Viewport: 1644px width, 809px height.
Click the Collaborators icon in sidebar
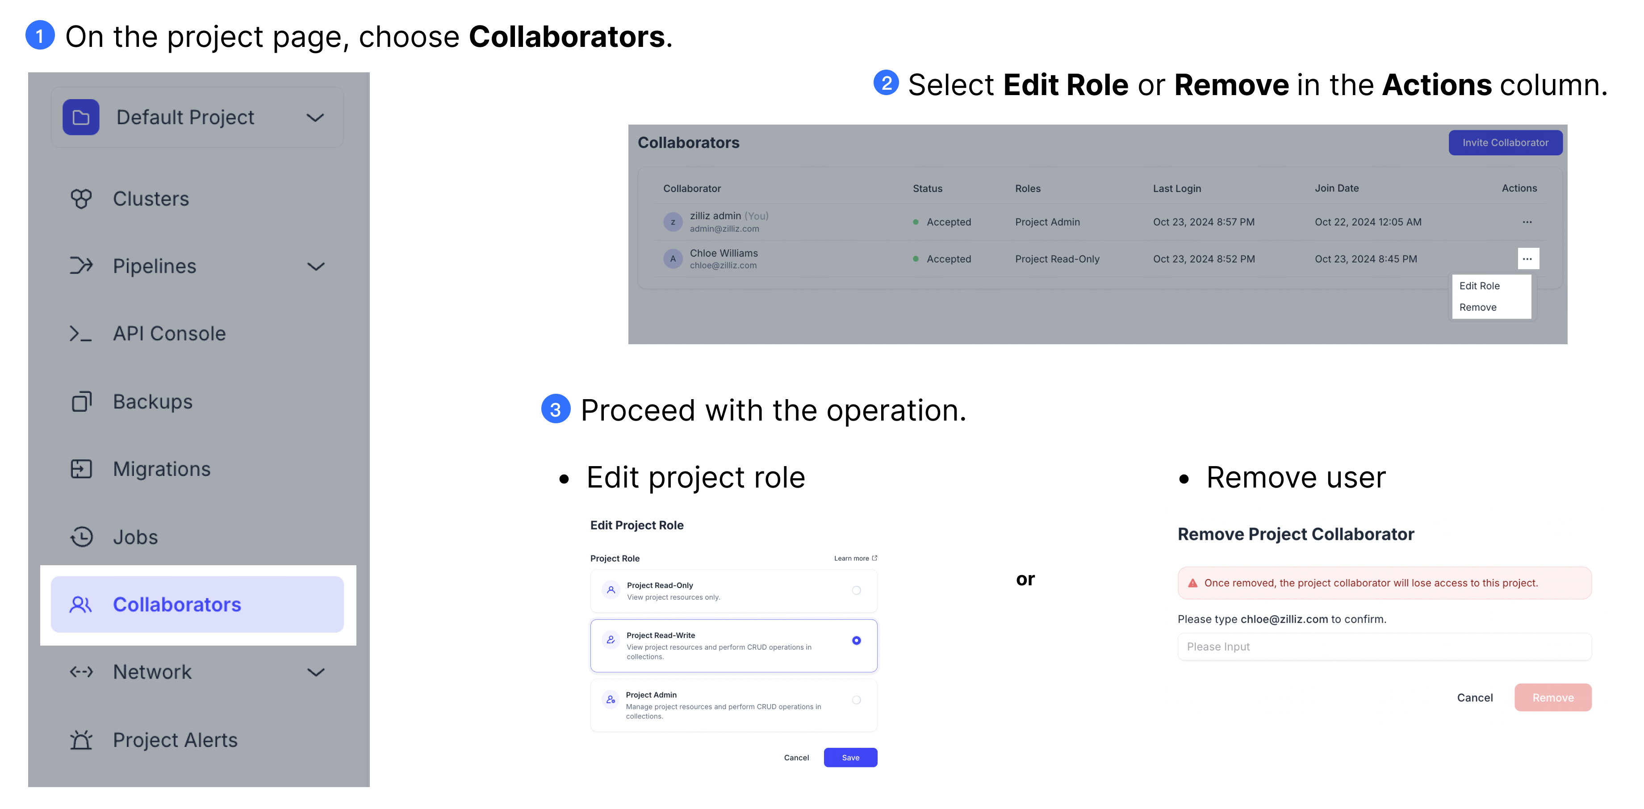click(79, 604)
